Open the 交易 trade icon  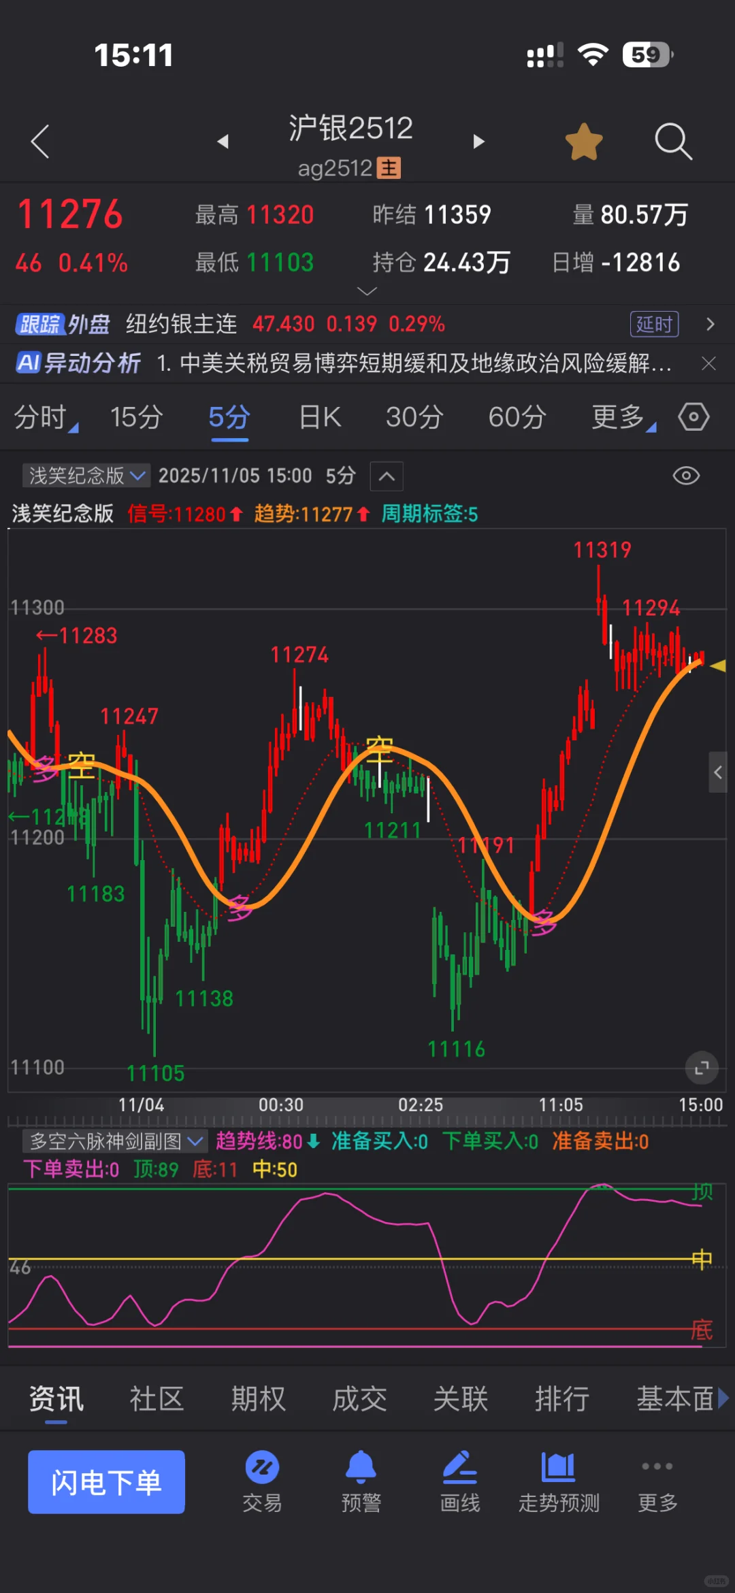tap(262, 1481)
